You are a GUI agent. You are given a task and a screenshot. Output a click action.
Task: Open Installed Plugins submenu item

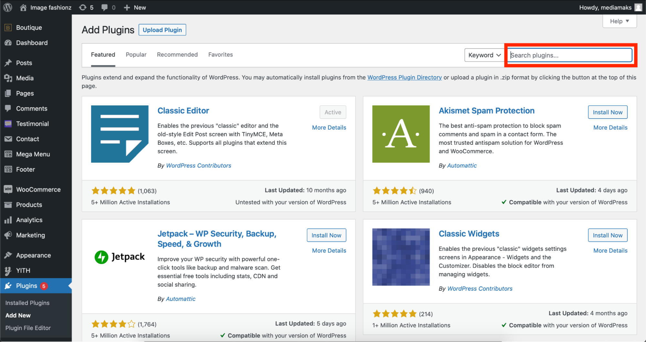pos(27,303)
